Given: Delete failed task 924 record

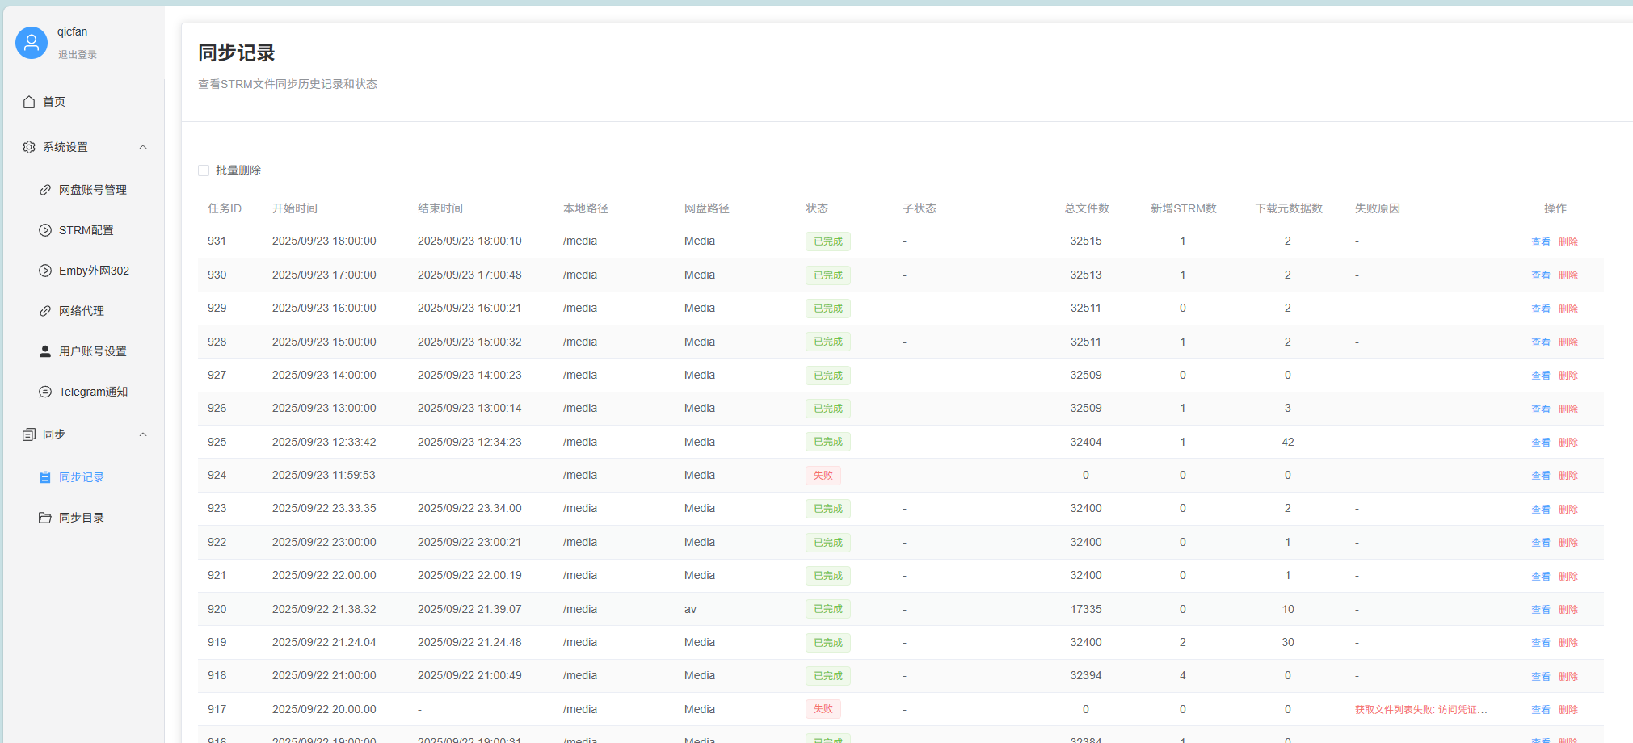Looking at the screenshot, I should (1568, 476).
